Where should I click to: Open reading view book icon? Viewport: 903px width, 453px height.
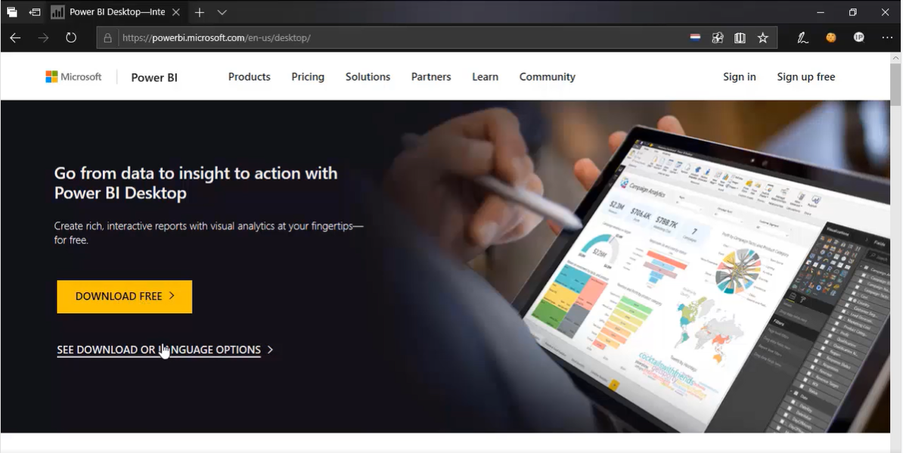740,37
